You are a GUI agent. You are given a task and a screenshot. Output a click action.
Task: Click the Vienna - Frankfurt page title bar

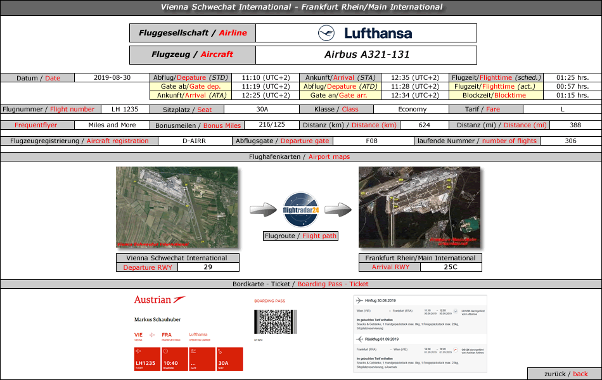[x=301, y=8]
